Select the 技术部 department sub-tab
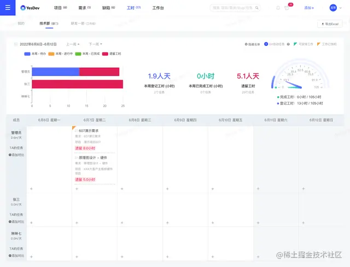This screenshot has height=267, width=350. click(x=49, y=23)
